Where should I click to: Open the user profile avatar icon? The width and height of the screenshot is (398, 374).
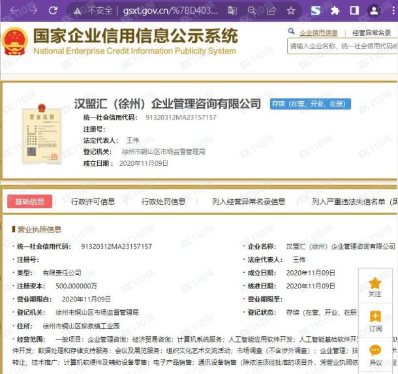pos(374,10)
